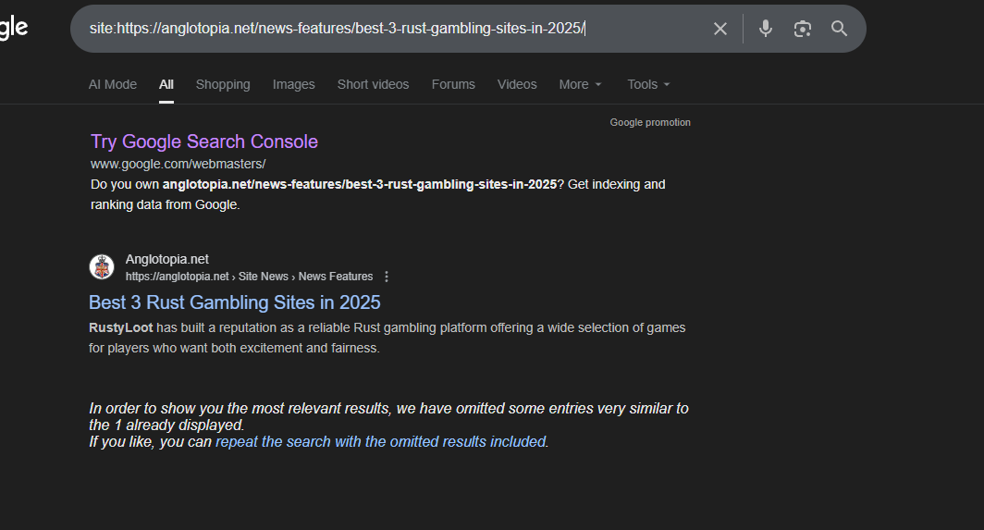Open image search with the camera lens icon
The width and height of the screenshot is (984, 530).
pyautogui.click(x=802, y=29)
